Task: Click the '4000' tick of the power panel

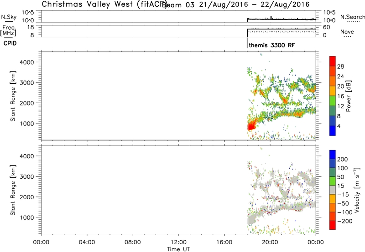Action: (26, 62)
